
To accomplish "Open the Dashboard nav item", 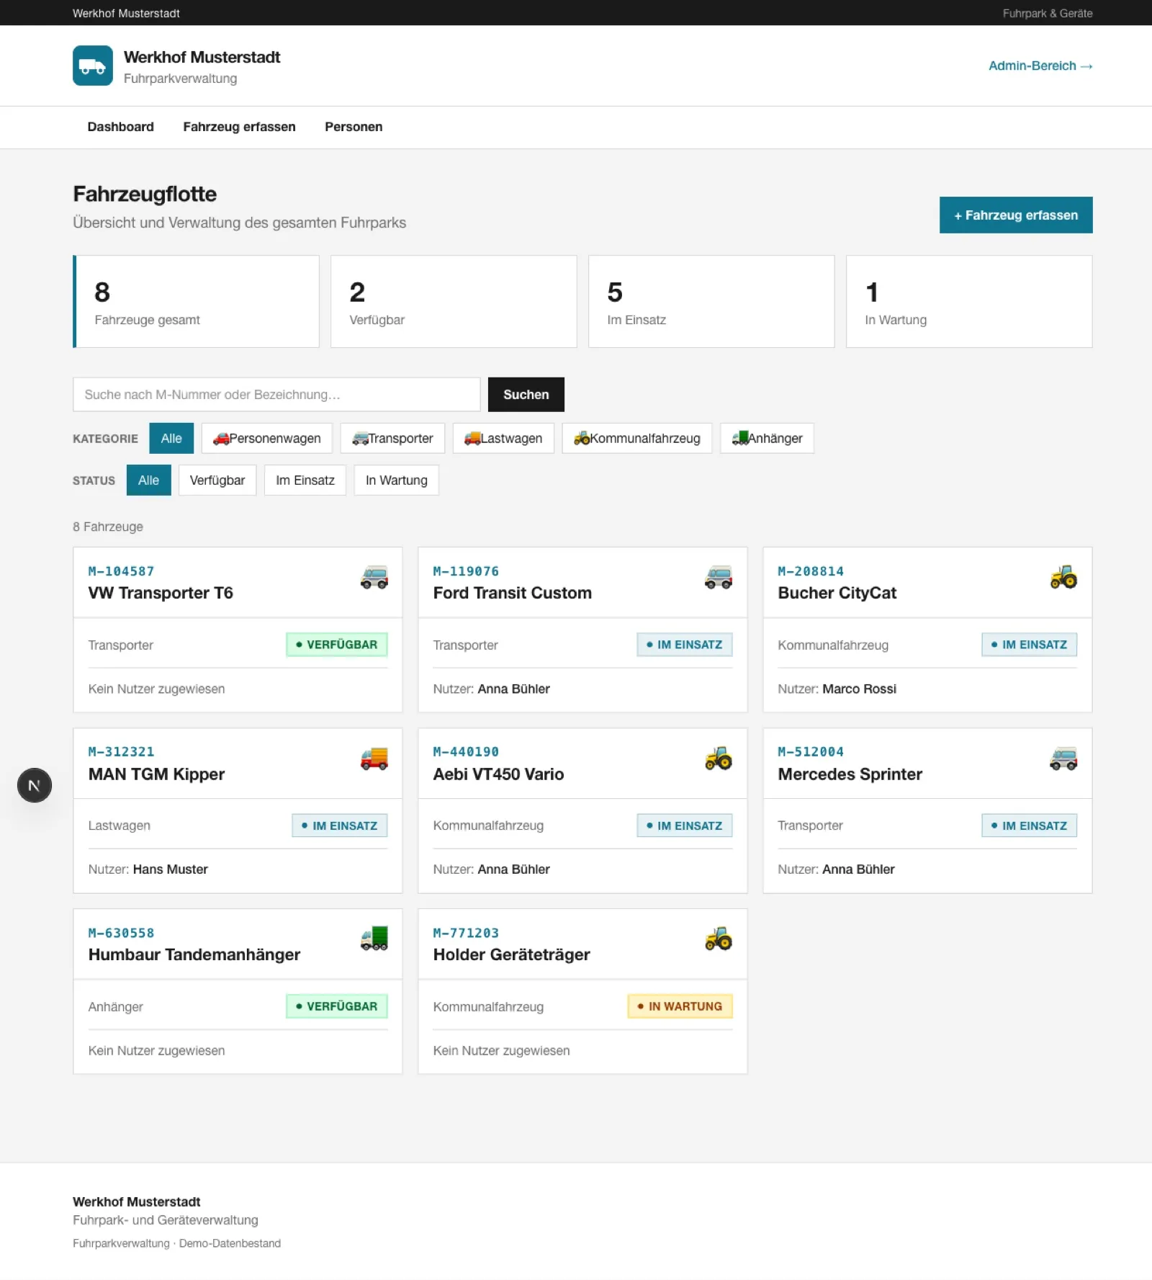I will pos(121,127).
